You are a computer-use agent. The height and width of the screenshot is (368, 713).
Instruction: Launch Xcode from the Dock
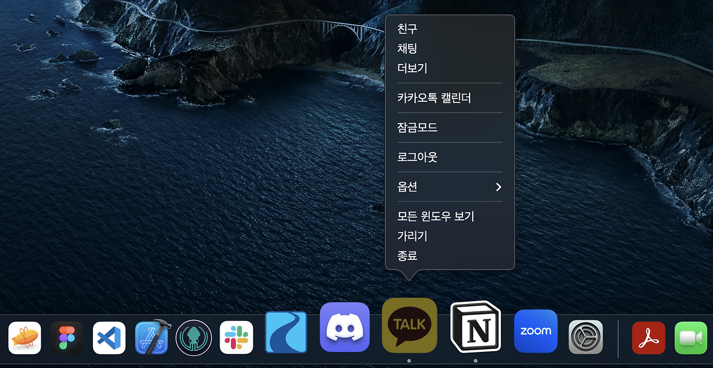click(x=151, y=338)
